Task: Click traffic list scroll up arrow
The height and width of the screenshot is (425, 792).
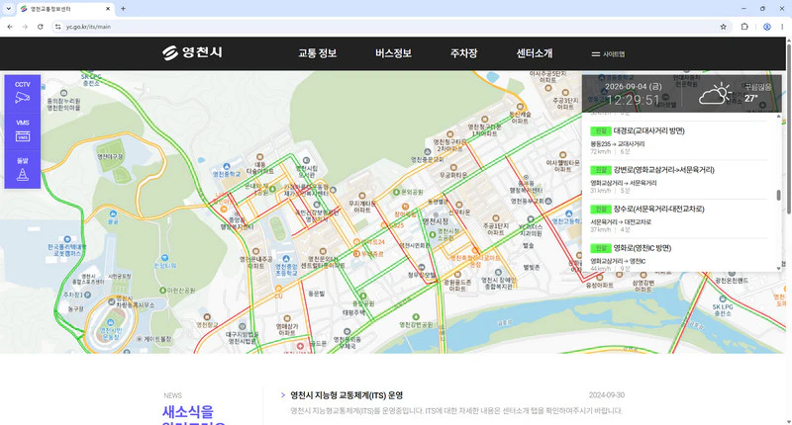Action: pyautogui.click(x=778, y=117)
